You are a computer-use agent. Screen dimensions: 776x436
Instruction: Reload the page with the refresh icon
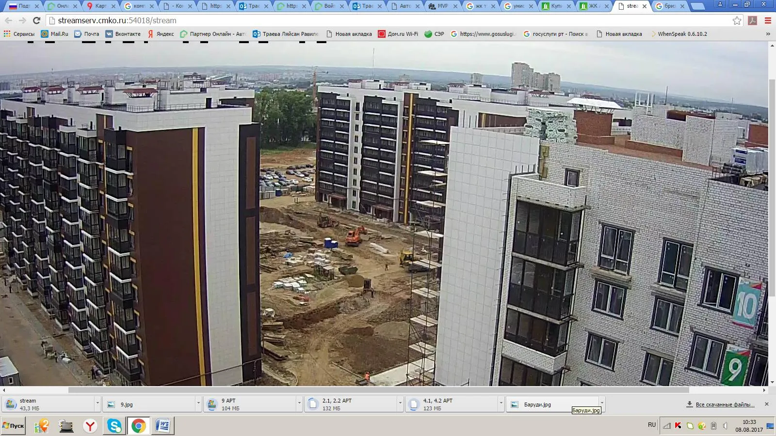36,20
